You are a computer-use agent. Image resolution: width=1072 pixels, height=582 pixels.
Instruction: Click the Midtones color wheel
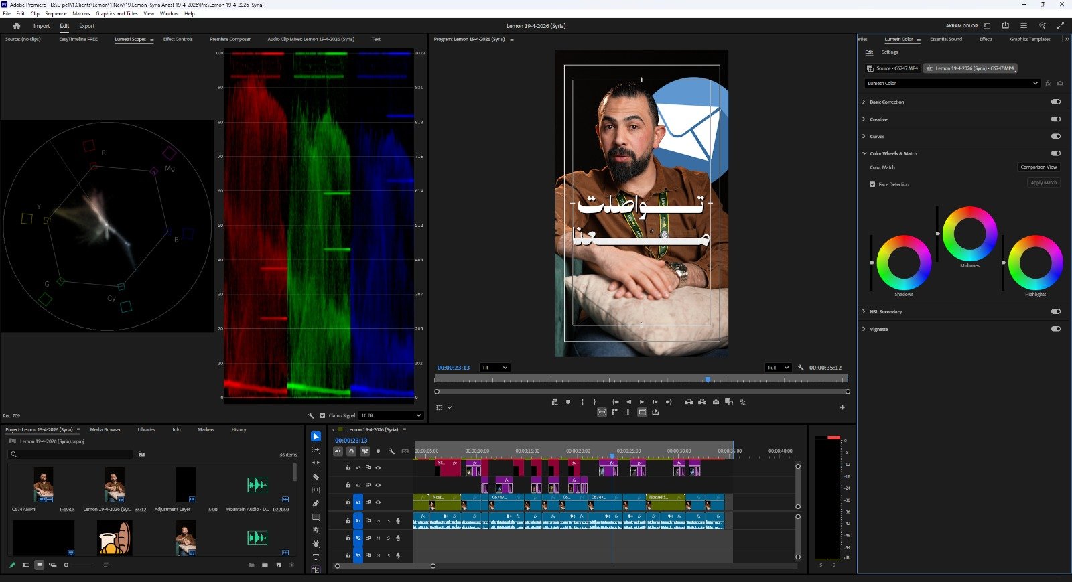(x=969, y=234)
